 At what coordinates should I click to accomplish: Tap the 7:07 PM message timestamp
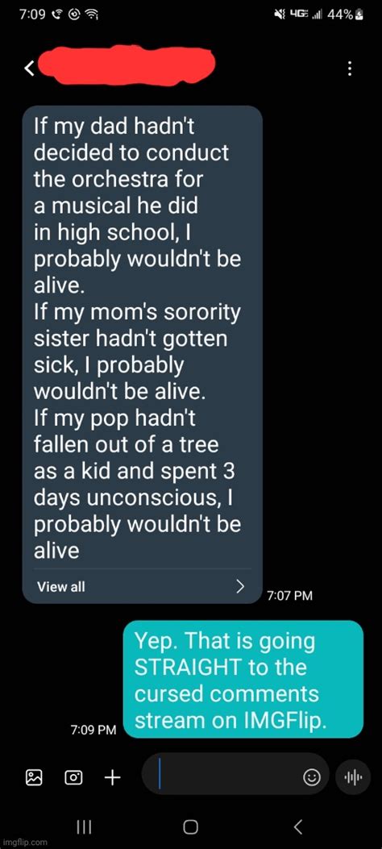[290, 596]
